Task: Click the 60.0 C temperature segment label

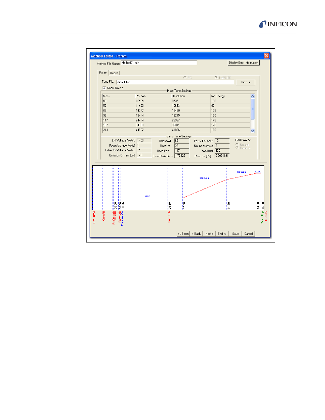Action: pyautogui.click(x=148, y=196)
